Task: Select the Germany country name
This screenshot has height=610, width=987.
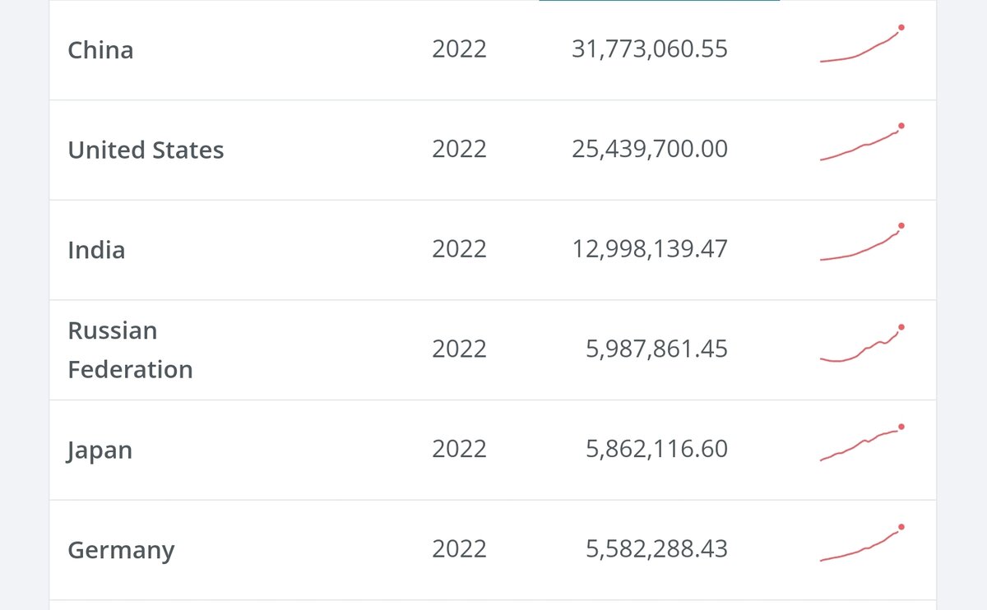Action: (x=121, y=550)
